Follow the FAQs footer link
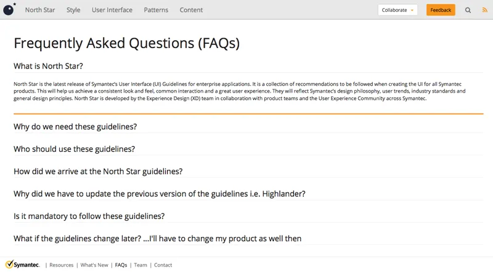The image size is (493, 272). tap(121, 265)
